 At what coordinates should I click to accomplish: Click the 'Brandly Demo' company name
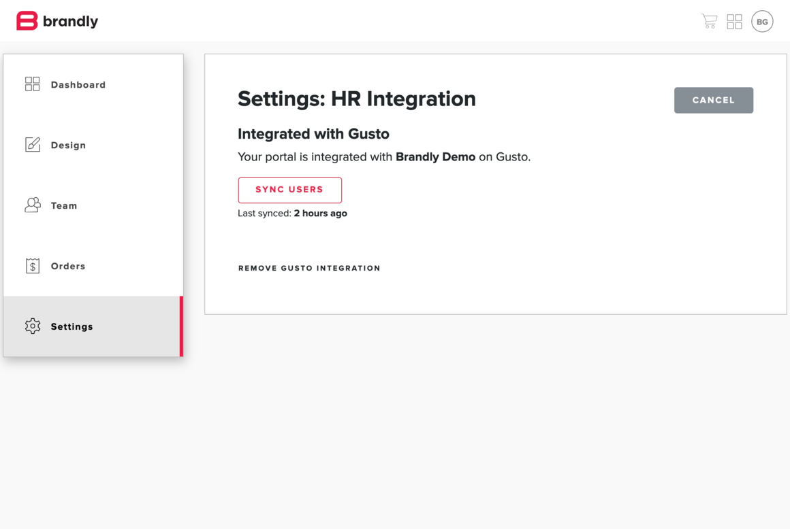click(x=435, y=157)
